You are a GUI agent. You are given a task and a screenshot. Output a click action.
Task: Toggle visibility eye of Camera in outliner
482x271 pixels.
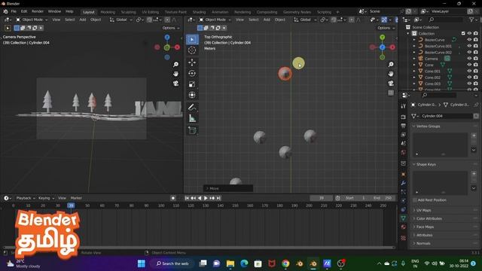click(469, 59)
